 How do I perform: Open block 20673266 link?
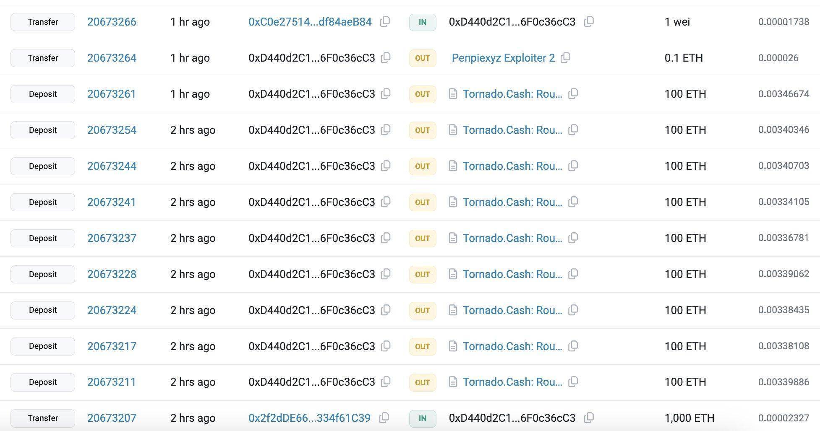click(x=112, y=22)
